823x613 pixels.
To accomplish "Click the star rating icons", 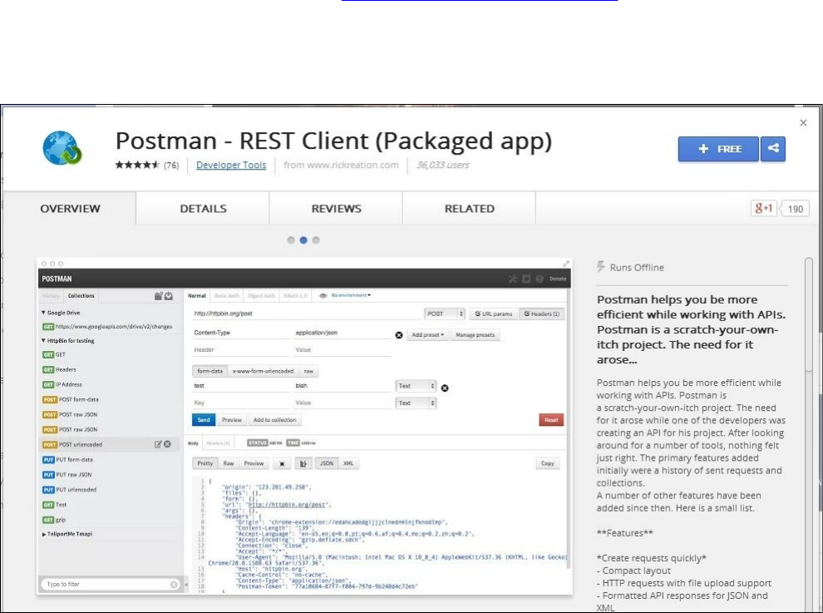I will (137, 165).
